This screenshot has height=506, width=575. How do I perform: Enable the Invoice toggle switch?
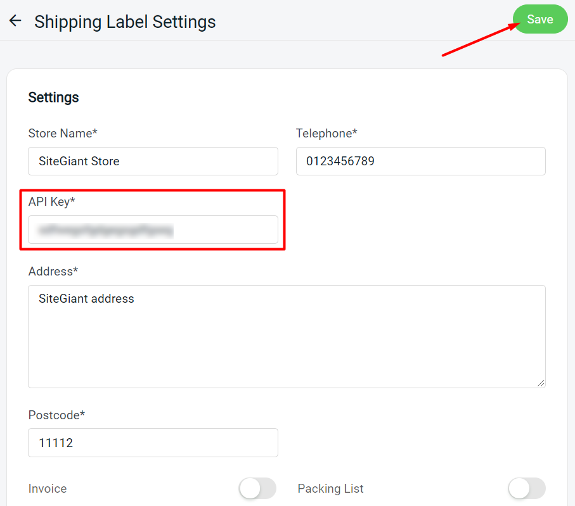(x=257, y=488)
